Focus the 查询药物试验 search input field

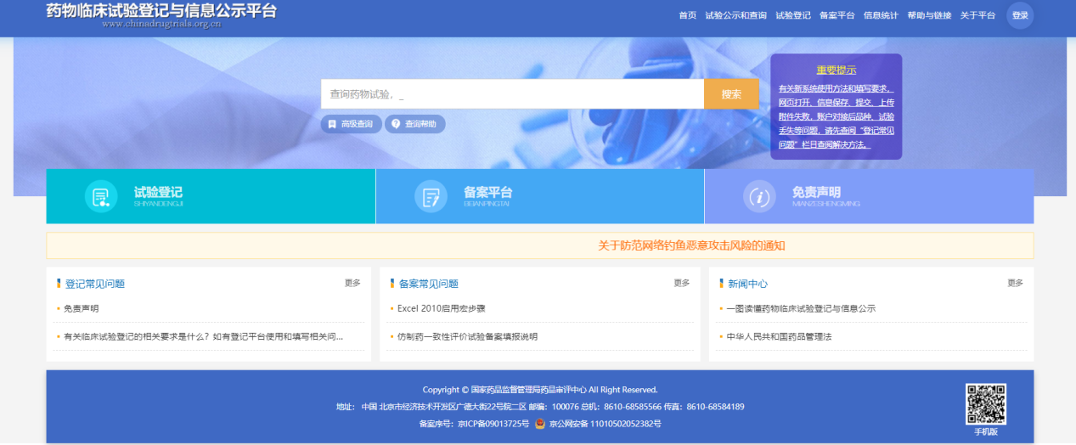[512, 94]
